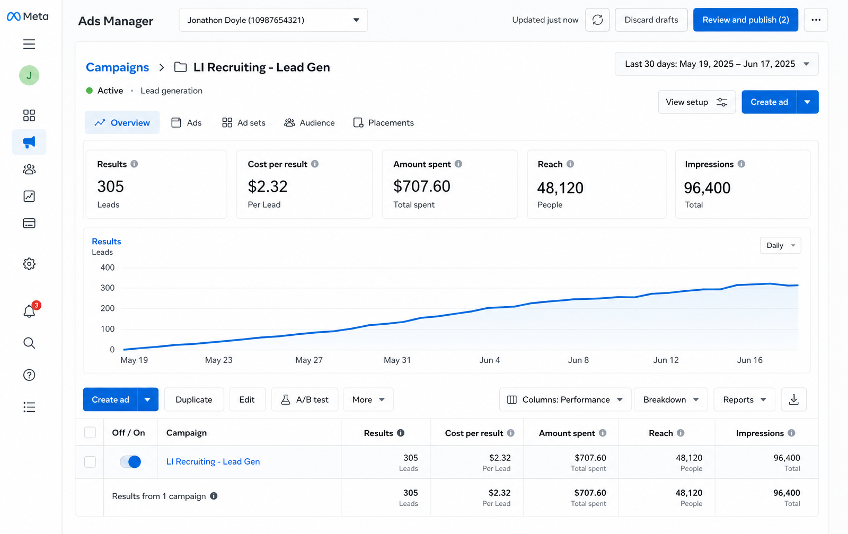This screenshot has width=848, height=534.
Task: Check the select-all header checkbox
Action: [90, 433]
